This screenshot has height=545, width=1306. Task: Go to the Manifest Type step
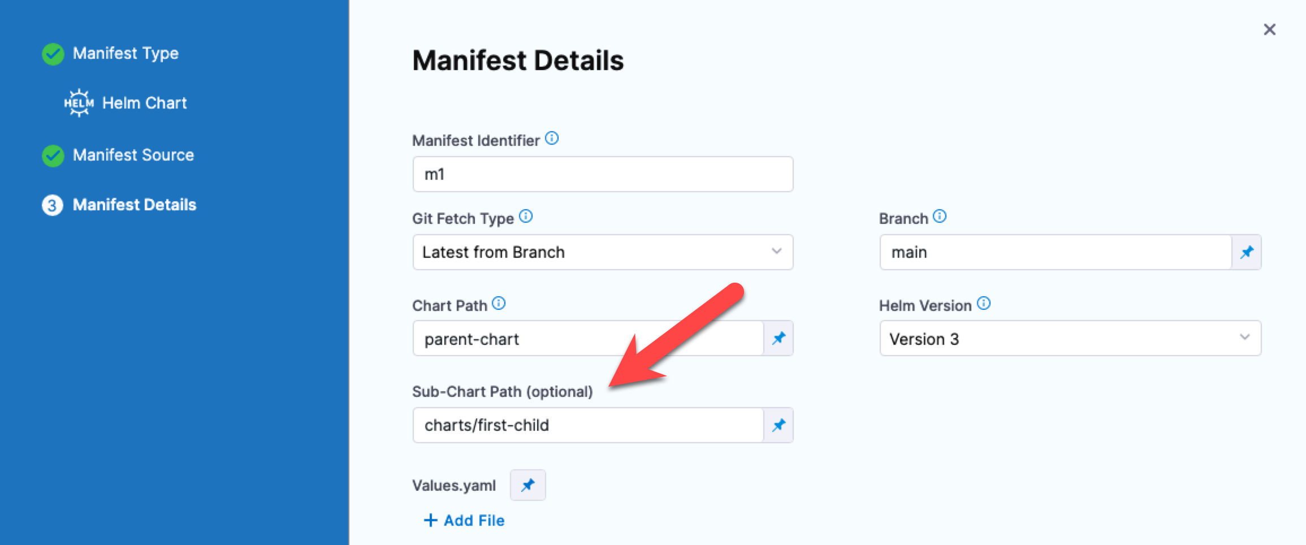click(126, 54)
